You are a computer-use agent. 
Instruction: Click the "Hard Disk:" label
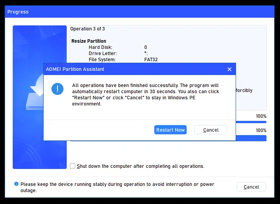101,47
